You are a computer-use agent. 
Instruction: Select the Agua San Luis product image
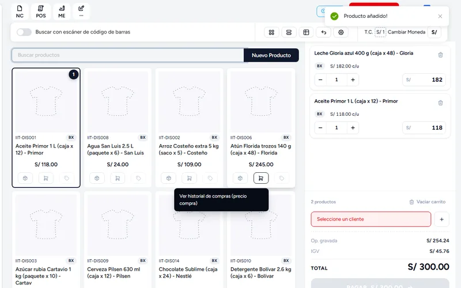tap(118, 102)
